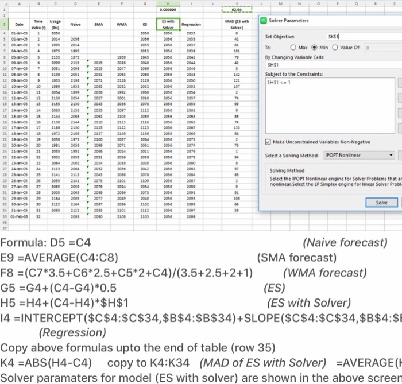Click the select-all corner of the sheet
Viewport: 402px width, 384px height.
[x=5, y=3]
